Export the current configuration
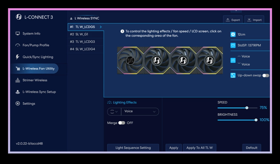The image size is (280, 164). pyautogui.click(x=233, y=20)
